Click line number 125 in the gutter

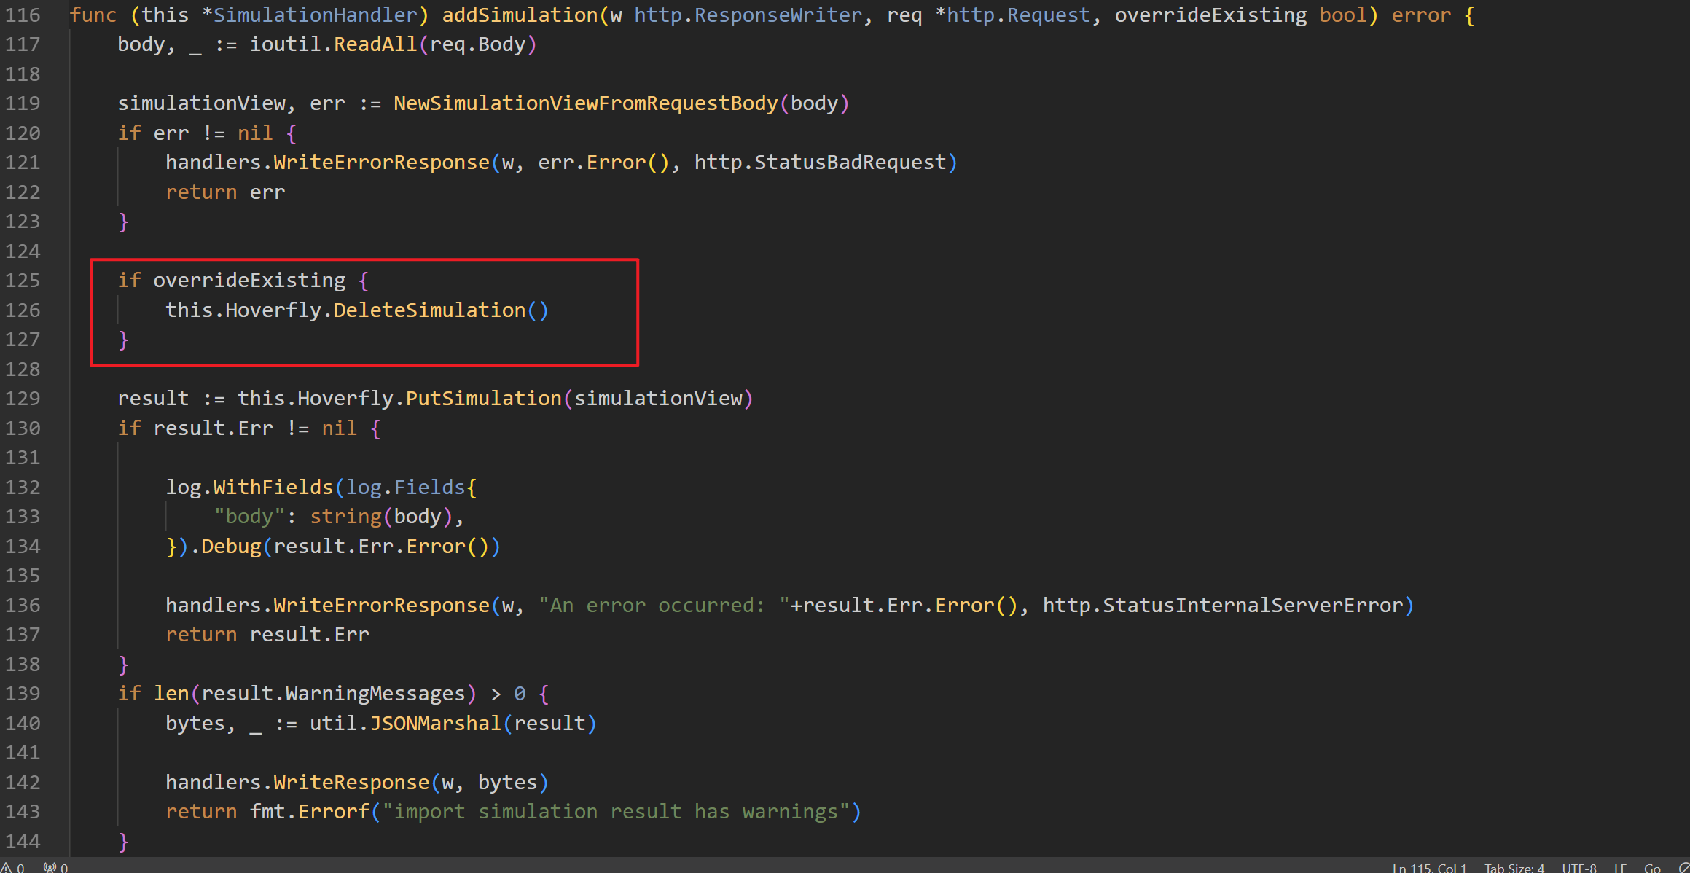(23, 280)
